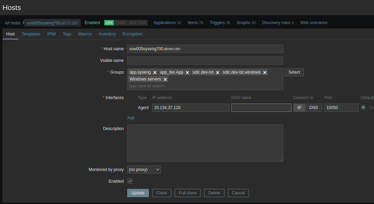This screenshot has height=204, width=374.
Task: Switch to the Macros tab
Action: [85, 34]
